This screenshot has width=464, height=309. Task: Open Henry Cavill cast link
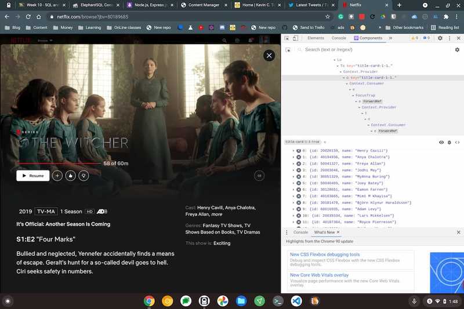pos(210,208)
